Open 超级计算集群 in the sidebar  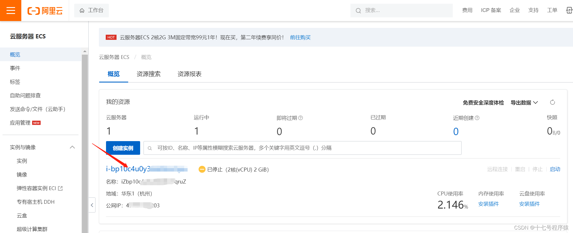[32, 229]
